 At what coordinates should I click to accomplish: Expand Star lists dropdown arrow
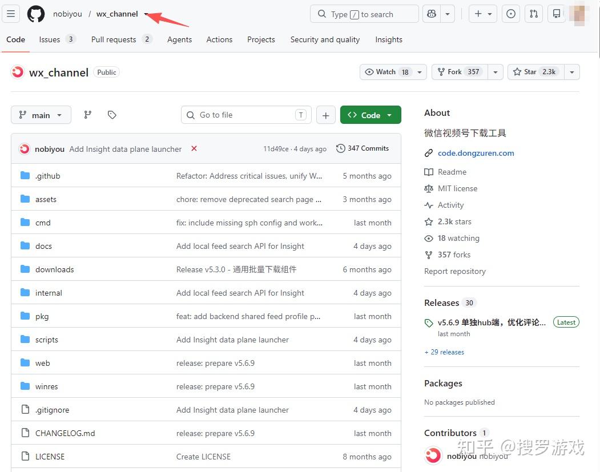pos(571,72)
